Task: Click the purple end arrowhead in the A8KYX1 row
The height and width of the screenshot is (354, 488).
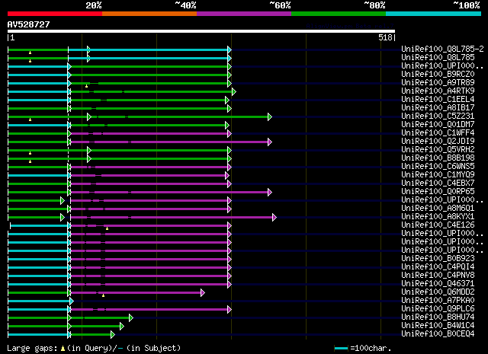Action: click(274, 217)
